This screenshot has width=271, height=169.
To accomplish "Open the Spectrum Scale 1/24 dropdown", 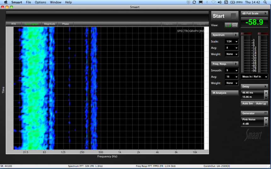I will point(232,42).
